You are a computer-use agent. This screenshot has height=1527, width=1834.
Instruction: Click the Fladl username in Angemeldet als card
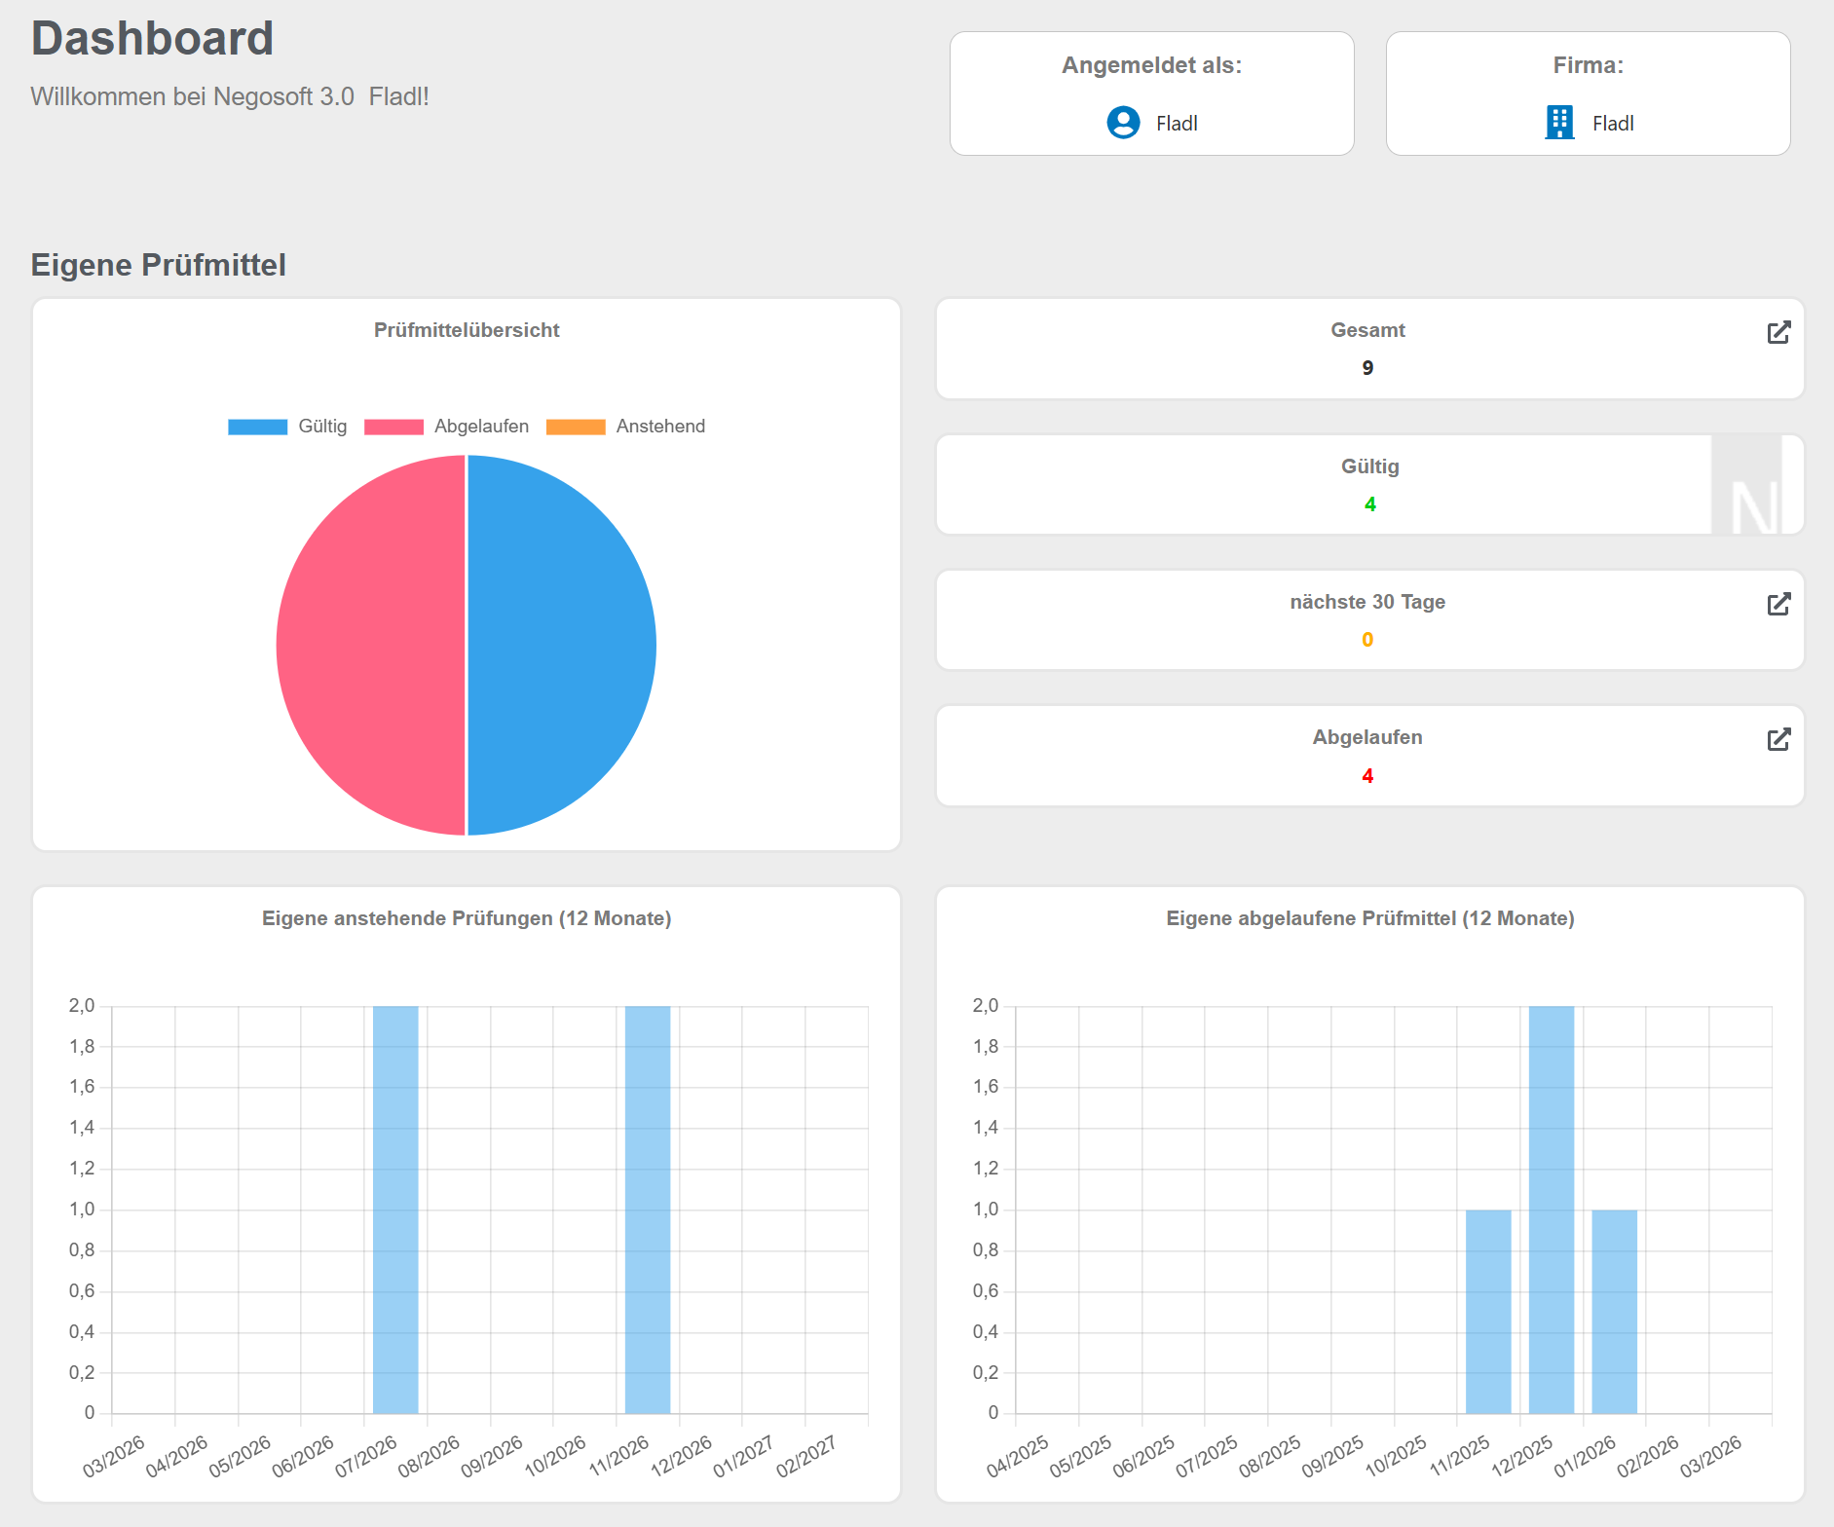click(1177, 124)
